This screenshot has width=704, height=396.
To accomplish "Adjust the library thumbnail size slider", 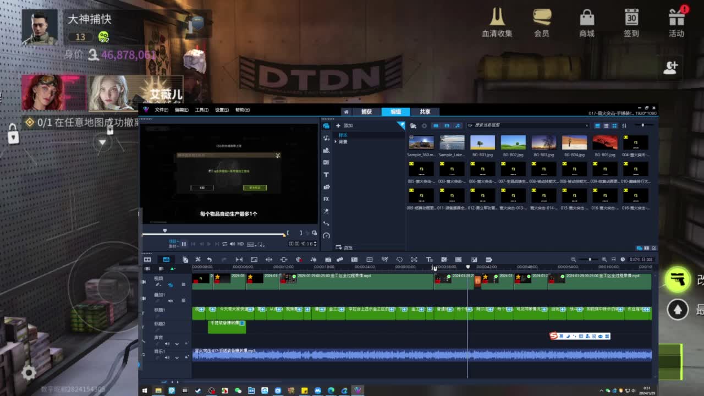I will point(642,125).
